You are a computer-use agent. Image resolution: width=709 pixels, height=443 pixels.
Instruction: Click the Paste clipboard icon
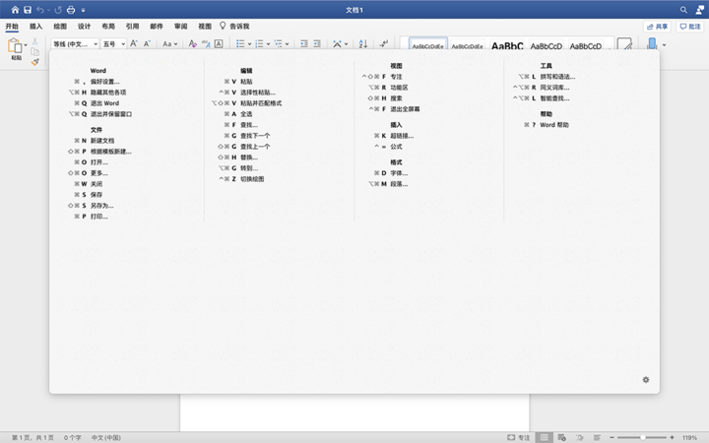tap(16, 46)
